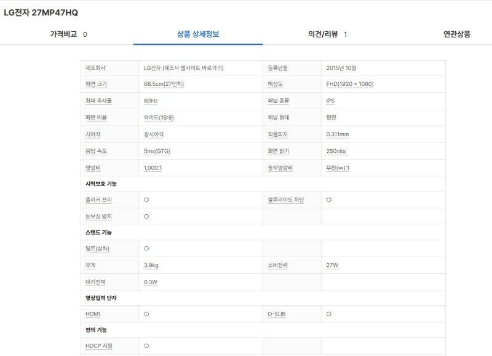492x356 pixels.
Task: Click the 무한(∞):1 value
Action: point(338,168)
